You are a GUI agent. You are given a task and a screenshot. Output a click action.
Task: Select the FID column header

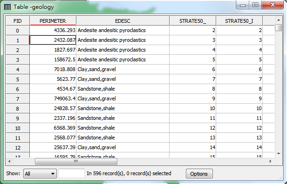point(18,21)
